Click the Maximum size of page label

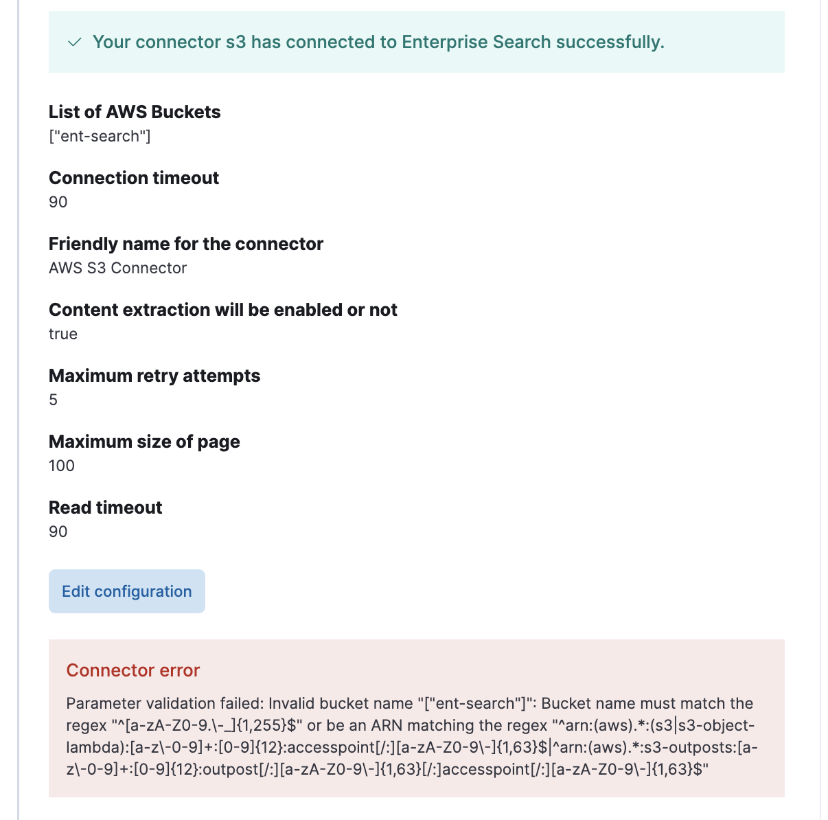[x=144, y=442]
